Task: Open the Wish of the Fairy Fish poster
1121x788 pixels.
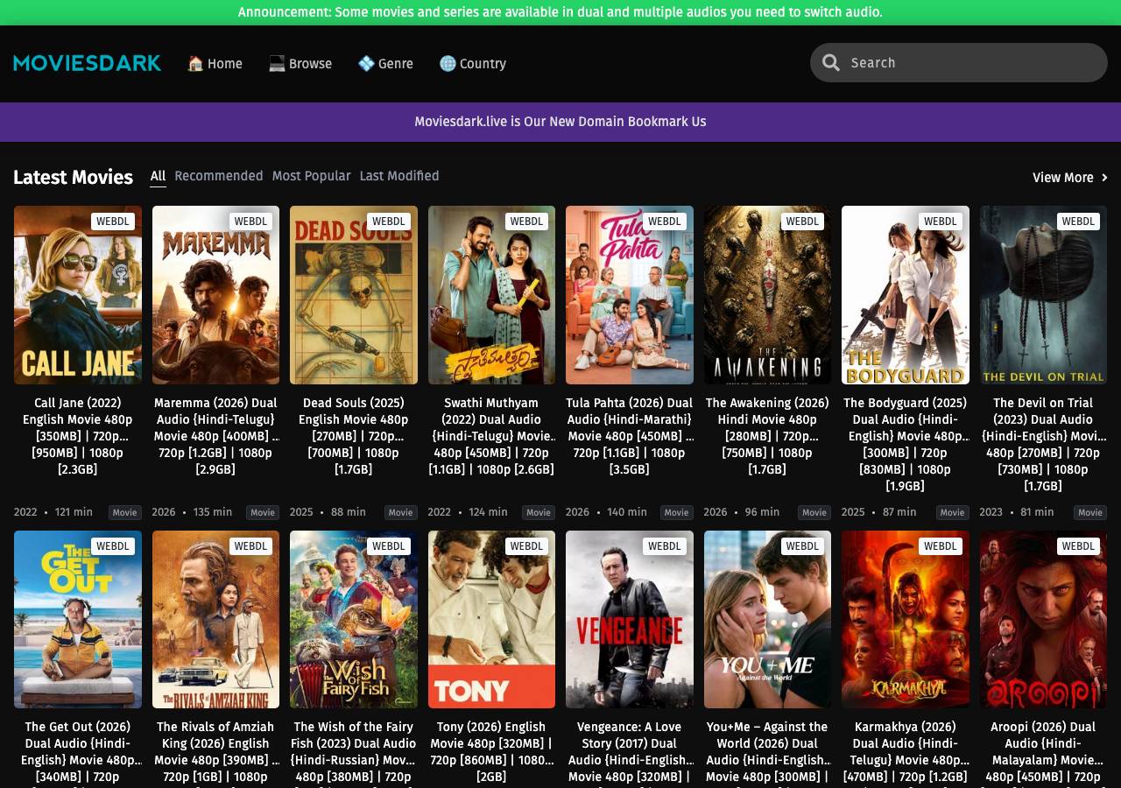Action: (x=354, y=619)
